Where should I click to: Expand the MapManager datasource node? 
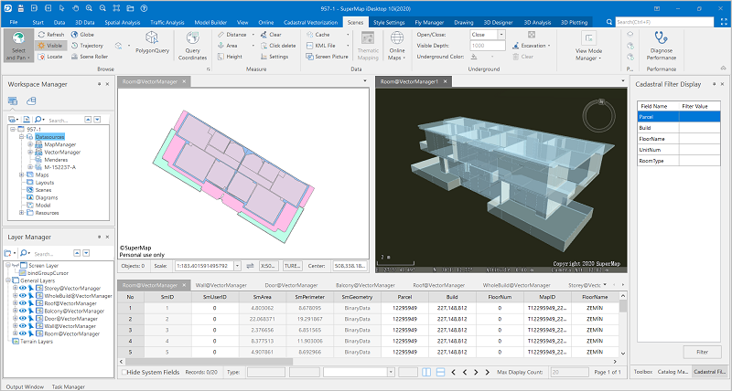click(x=30, y=144)
